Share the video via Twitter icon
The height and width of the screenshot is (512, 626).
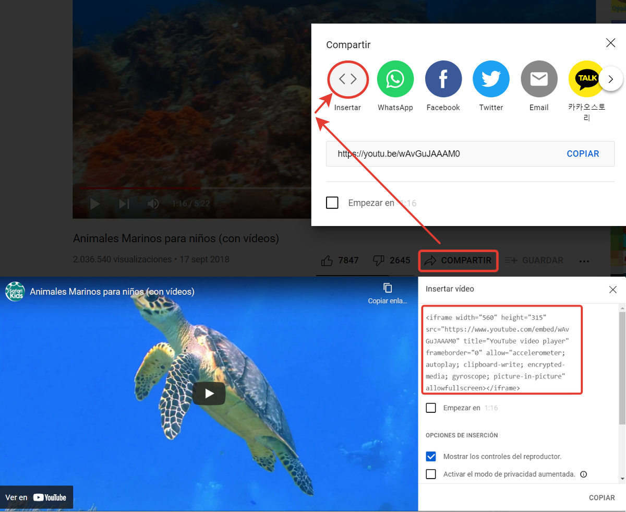(x=491, y=79)
